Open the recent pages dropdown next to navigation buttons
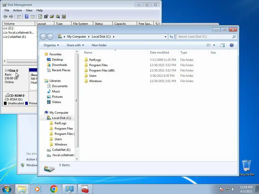 tap(55, 37)
